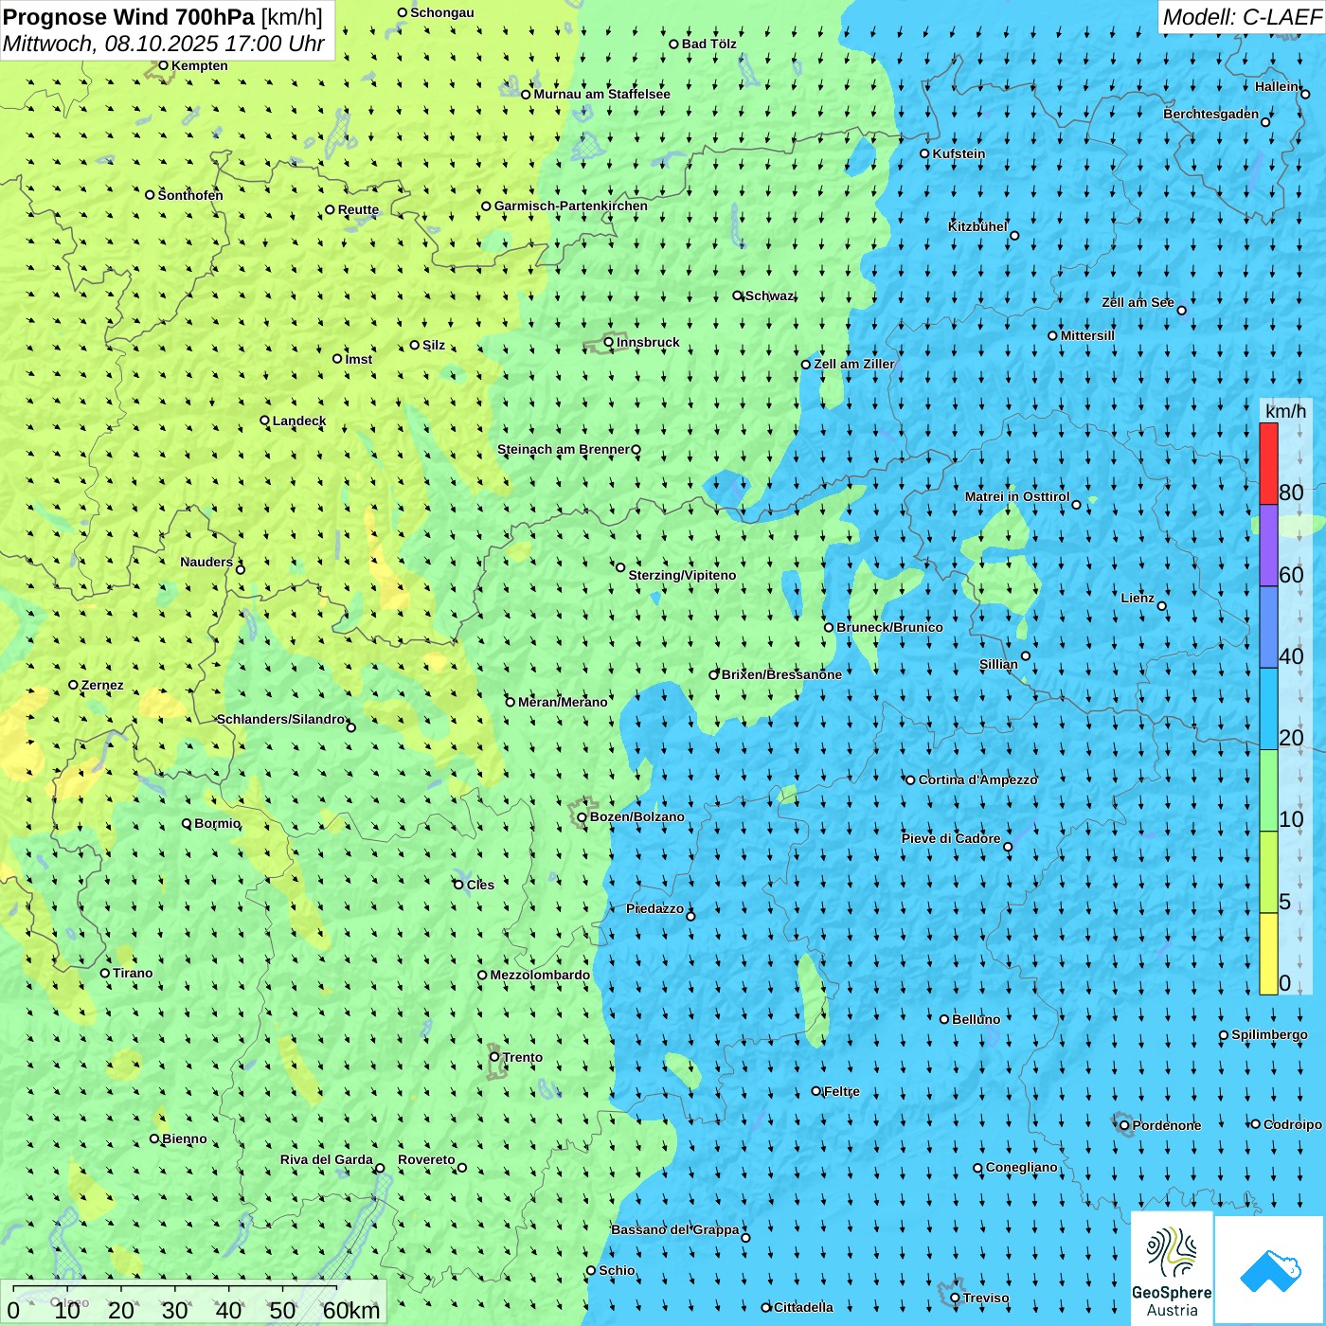Image resolution: width=1326 pixels, height=1326 pixels.
Task: Click the 'Murnau am Staffelsee' label
Action: 601,94
